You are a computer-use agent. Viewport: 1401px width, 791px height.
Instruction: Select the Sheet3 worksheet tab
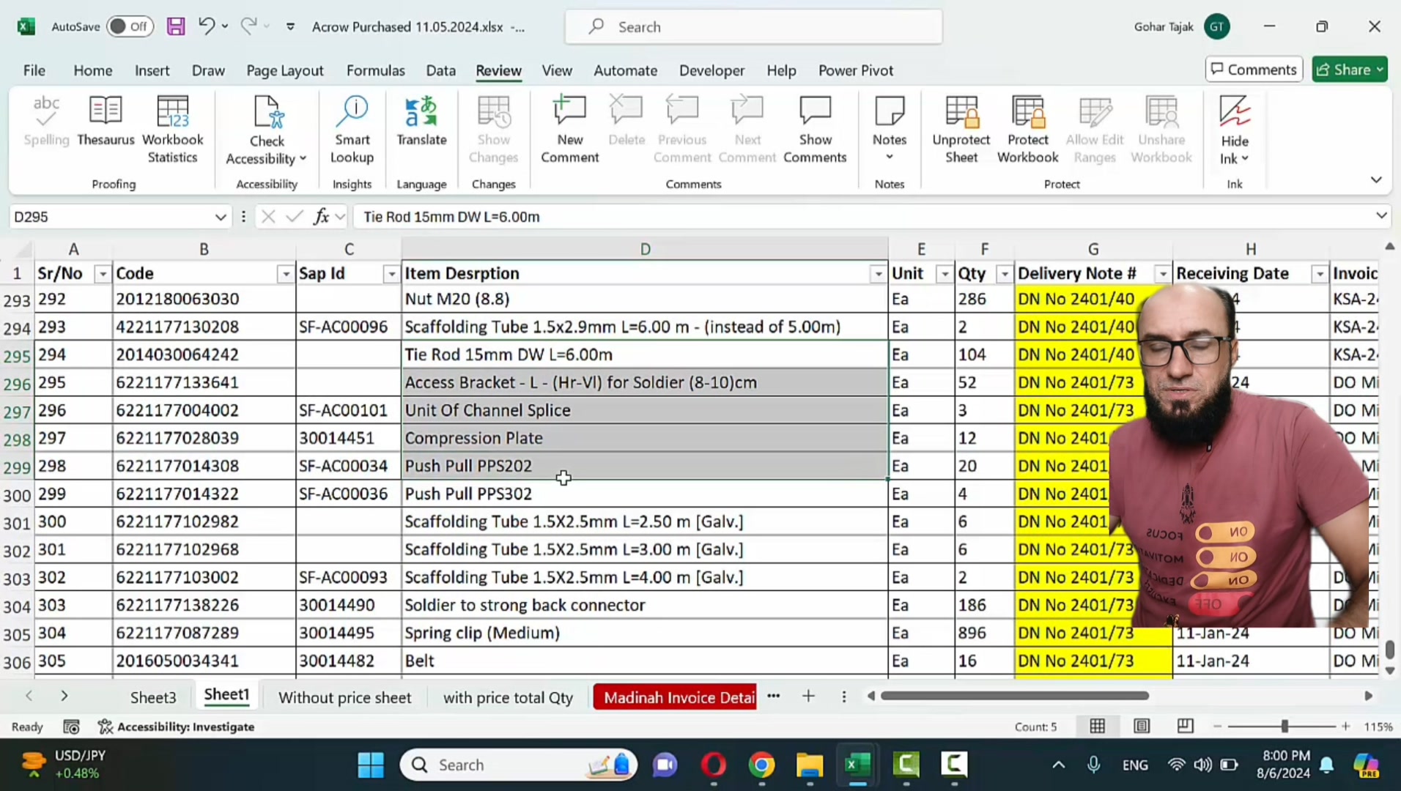[153, 697]
